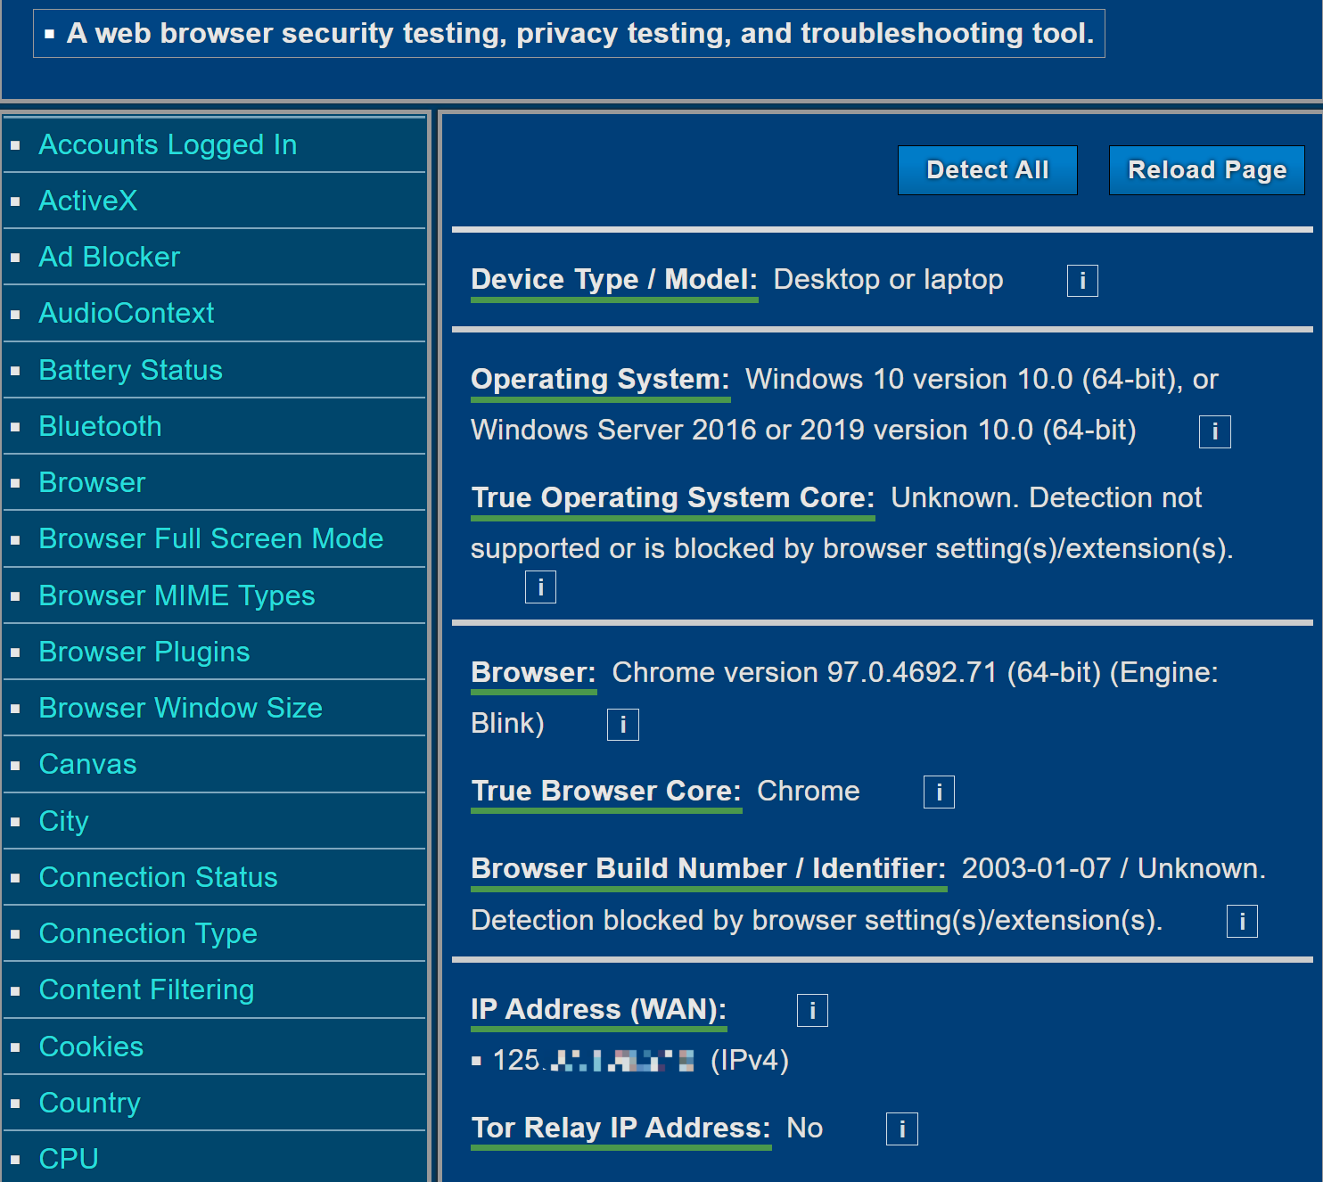Click the Detect All button

988,170
